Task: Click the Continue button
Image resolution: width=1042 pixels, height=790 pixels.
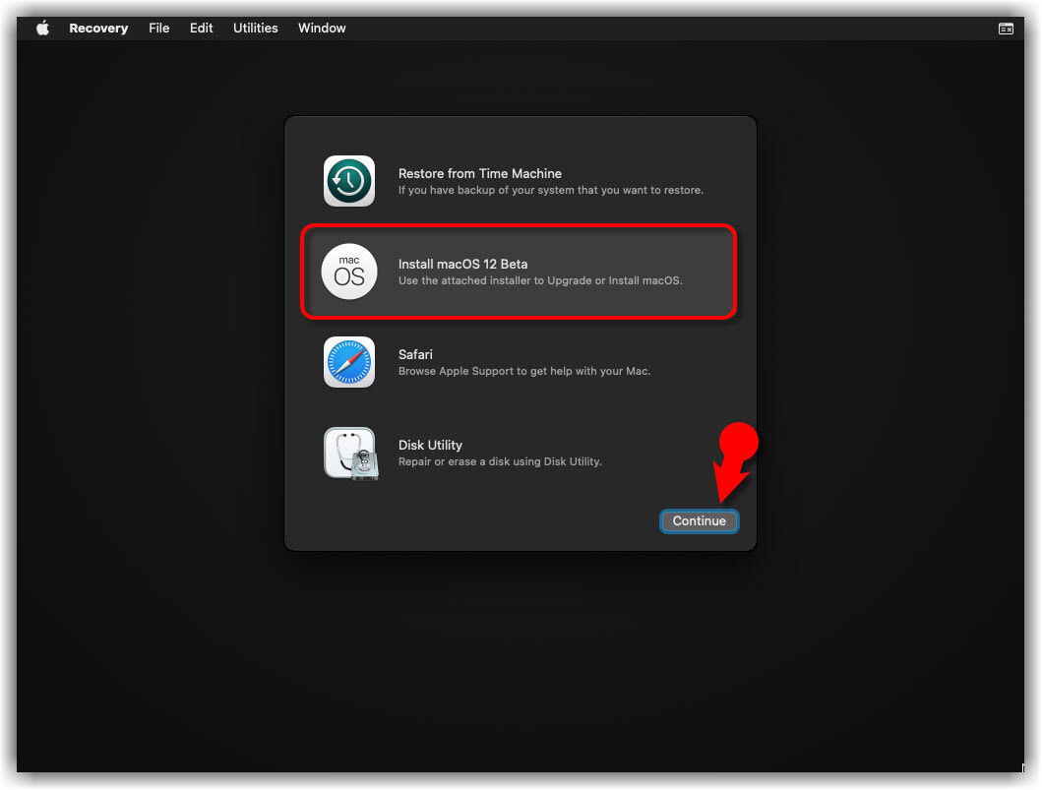Action: click(700, 520)
